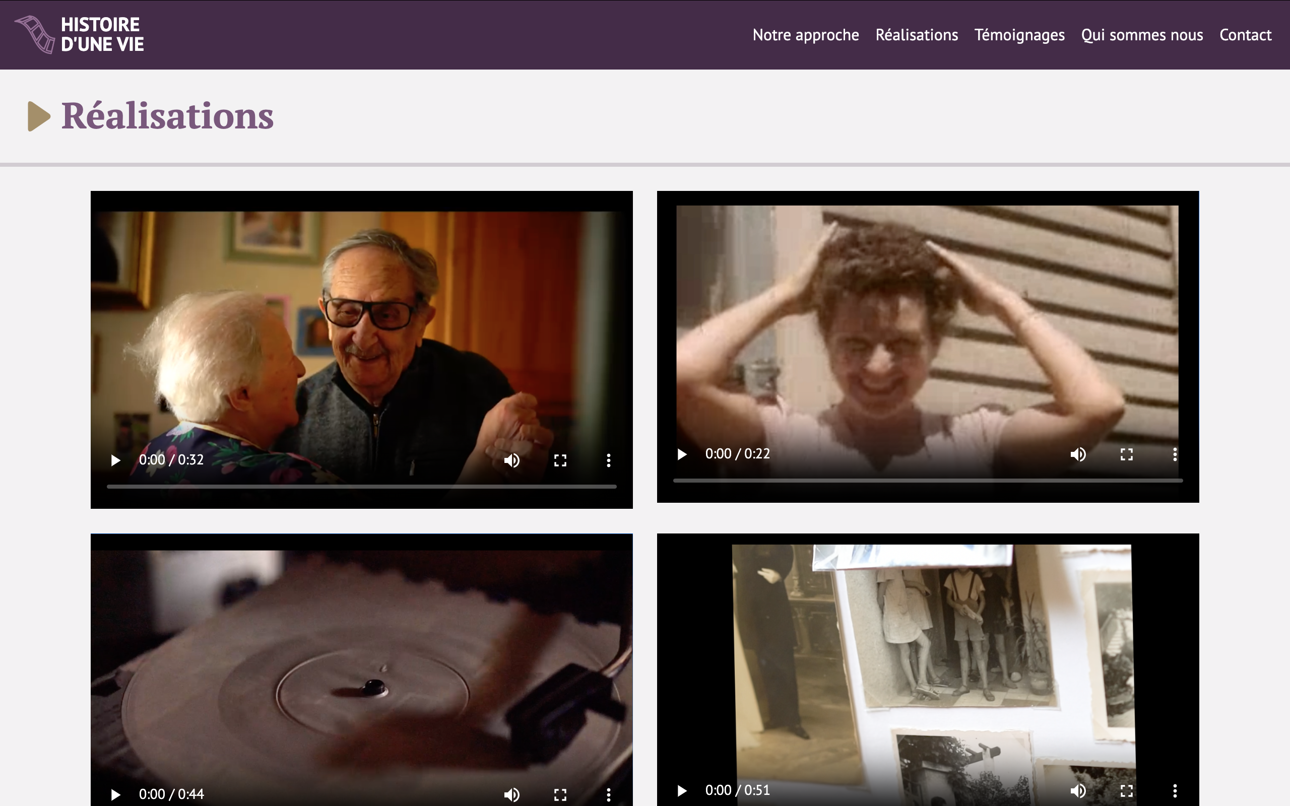Viewport: 1290px width, 806px height.
Task: Enter fullscreen on the 0:51 video
Action: click(x=1126, y=790)
